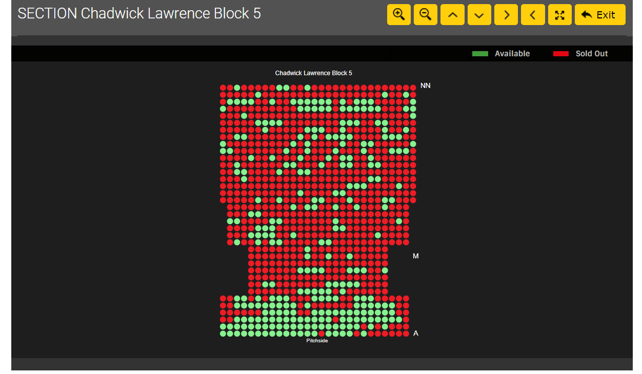The image size is (642, 374).
Task: Zoom in on the seat map
Action: pos(398,15)
